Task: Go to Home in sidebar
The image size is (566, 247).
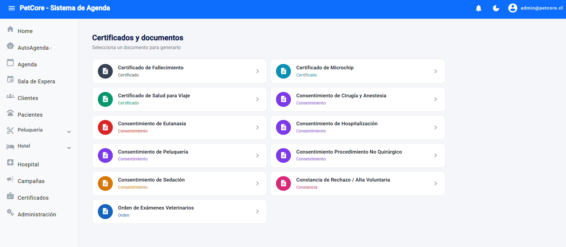Action: click(25, 31)
